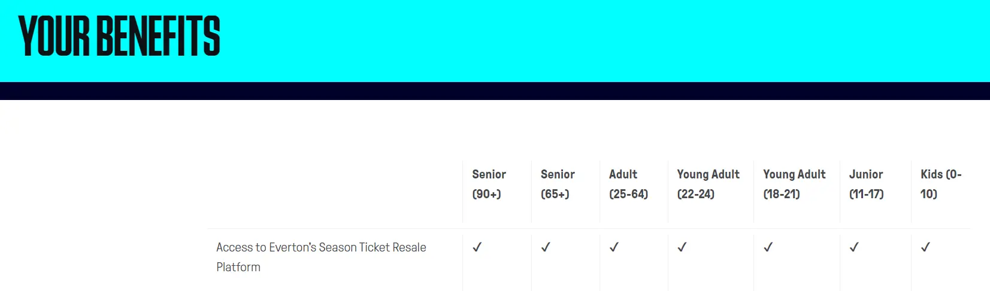Click the checkmark under Adult (25-64)

point(614,247)
